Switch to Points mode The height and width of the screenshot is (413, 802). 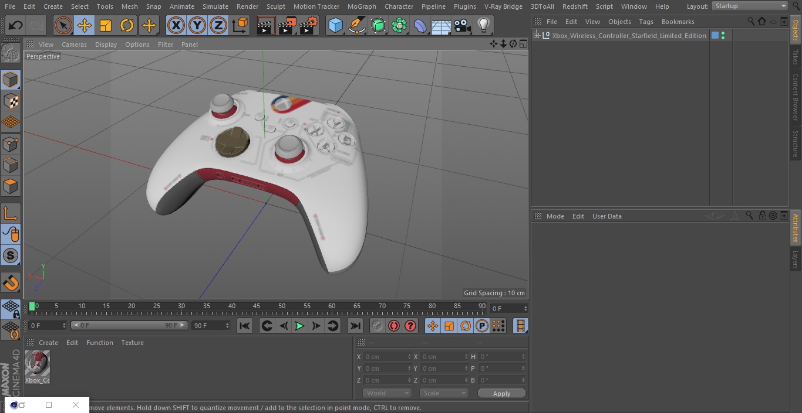[x=11, y=144]
